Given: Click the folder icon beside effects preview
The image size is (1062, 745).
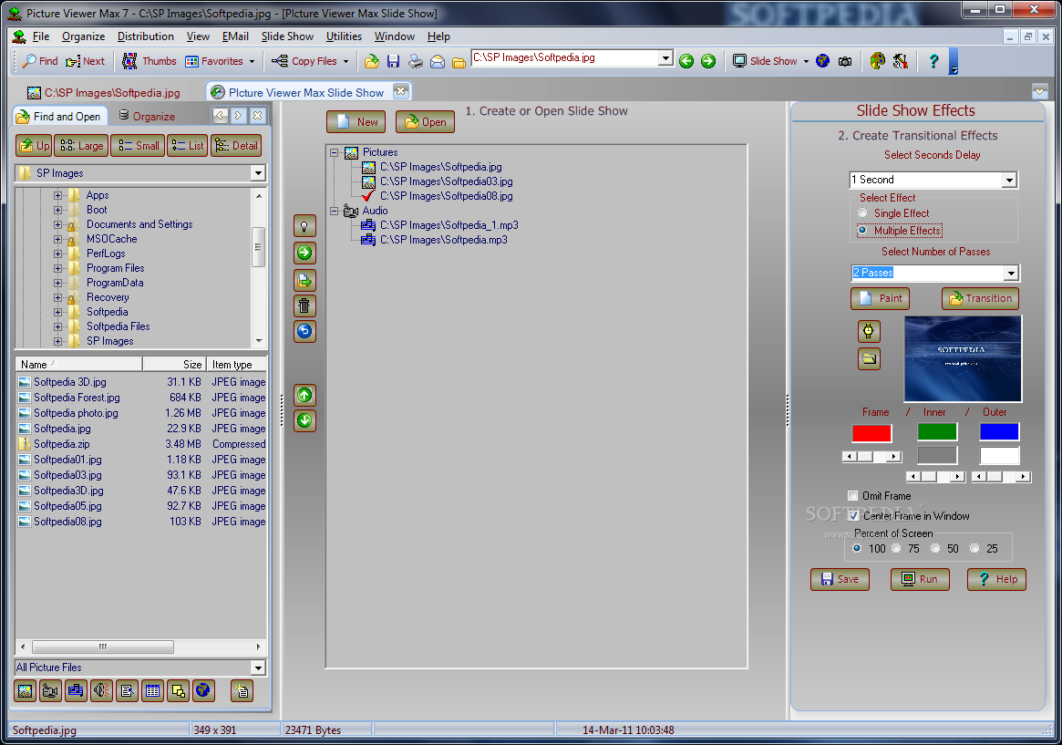Looking at the screenshot, I should [x=869, y=359].
